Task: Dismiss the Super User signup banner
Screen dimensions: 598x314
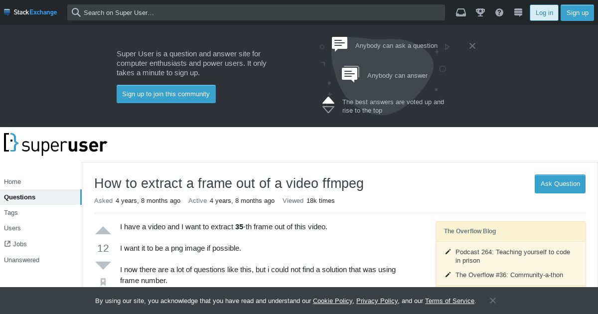Action: [472, 46]
